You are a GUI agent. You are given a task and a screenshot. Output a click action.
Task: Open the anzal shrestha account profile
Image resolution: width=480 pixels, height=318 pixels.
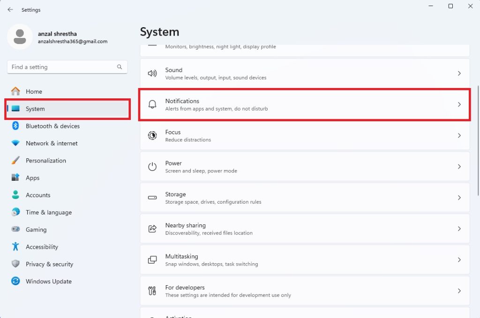57,37
